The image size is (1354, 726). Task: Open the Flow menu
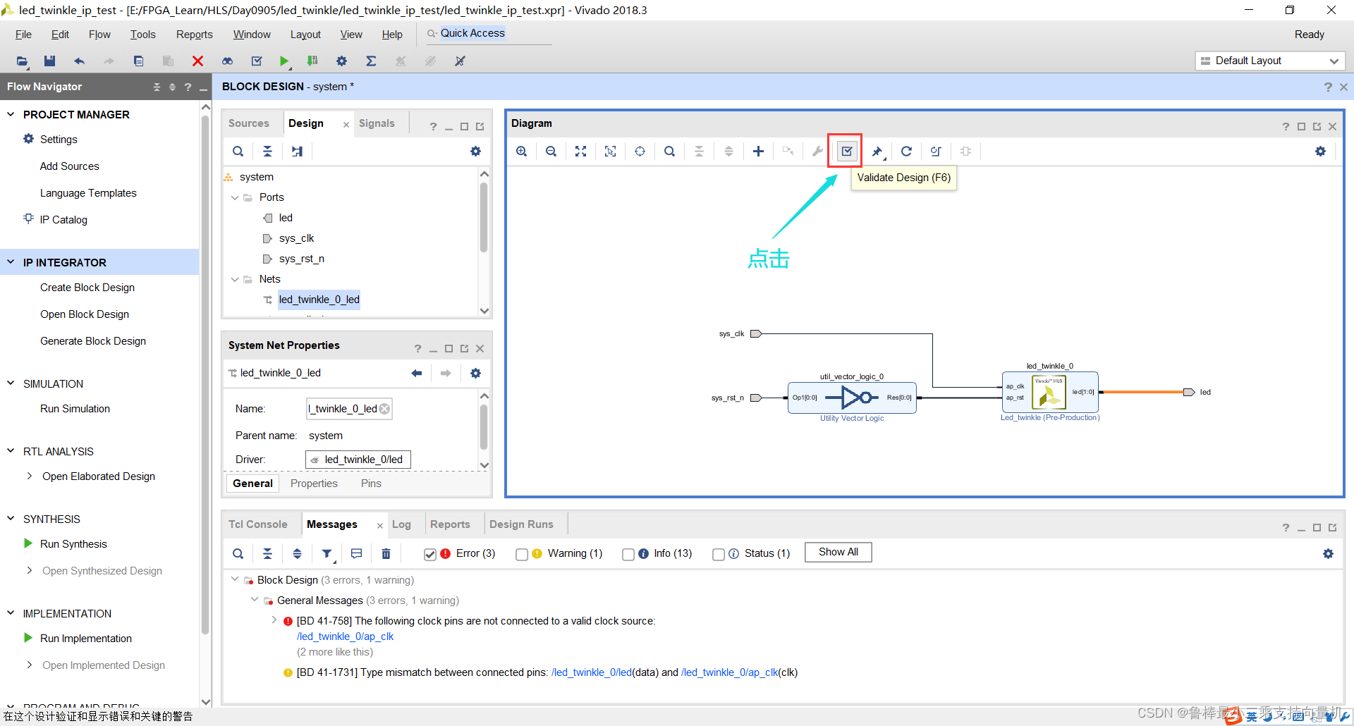(x=99, y=35)
